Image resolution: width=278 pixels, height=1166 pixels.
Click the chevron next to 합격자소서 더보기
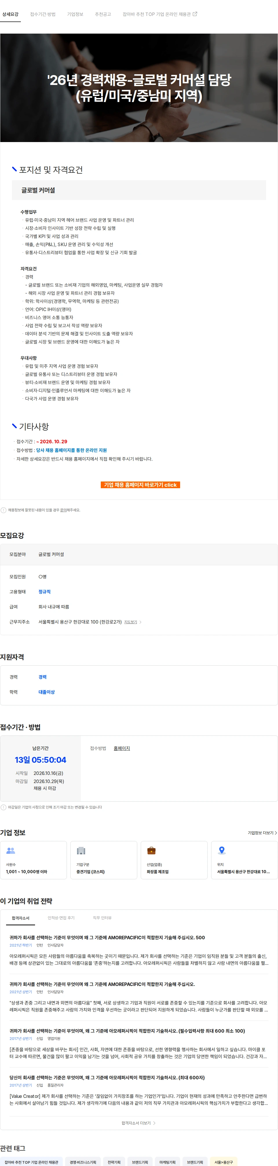(x=154, y=1123)
